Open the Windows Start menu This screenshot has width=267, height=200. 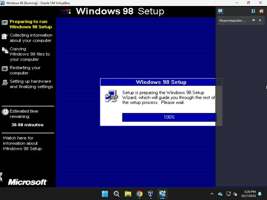tap(105, 194)
